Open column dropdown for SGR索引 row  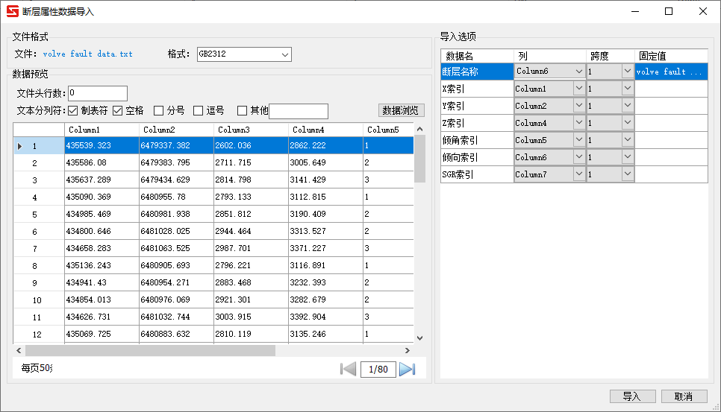point(579,174)
